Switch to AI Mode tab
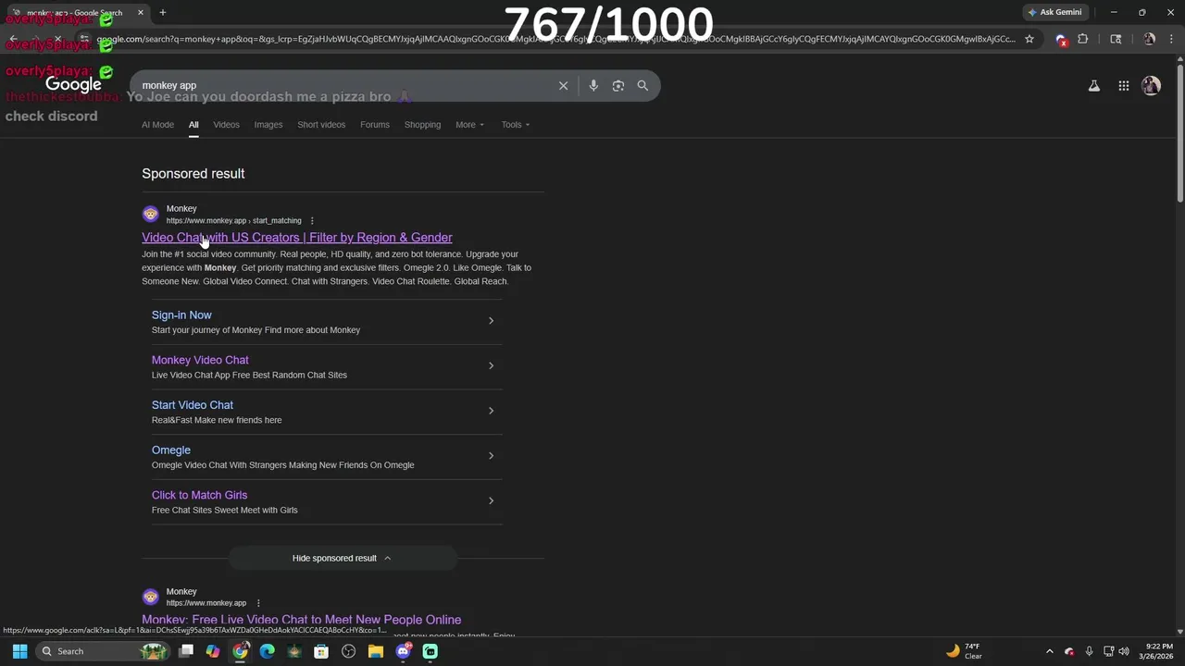The width and height of the screenshot is (1185, 666). tap(157, 125)
